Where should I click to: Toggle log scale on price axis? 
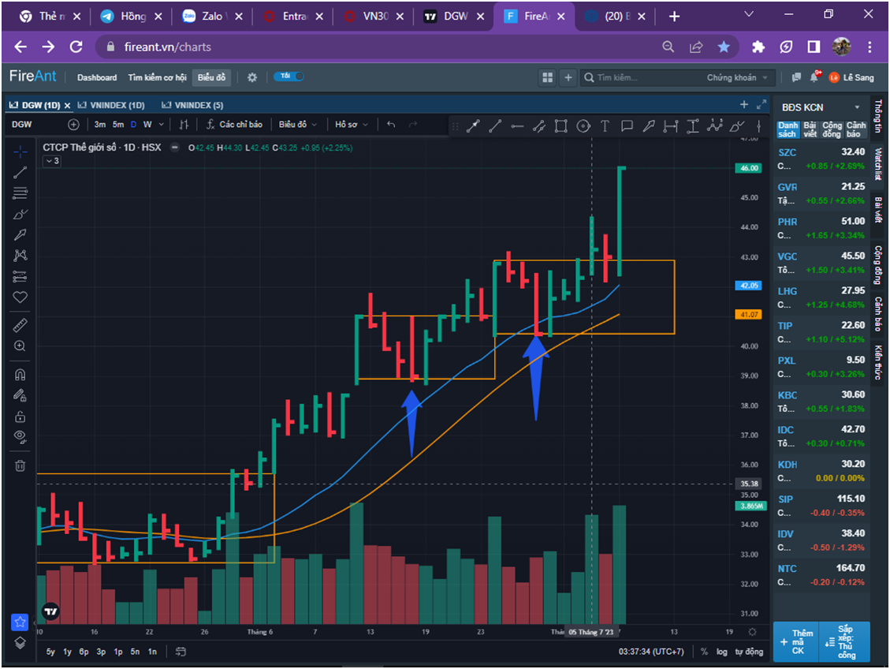[721, 652]
